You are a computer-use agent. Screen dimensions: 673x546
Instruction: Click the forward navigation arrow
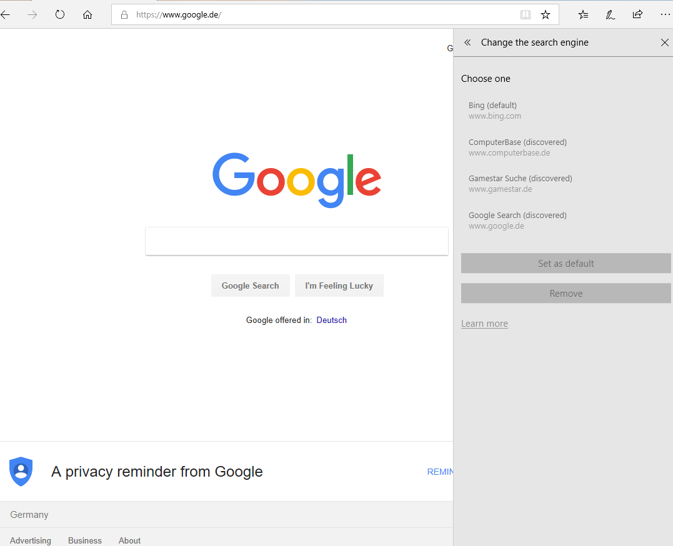(x=32, y=14)
